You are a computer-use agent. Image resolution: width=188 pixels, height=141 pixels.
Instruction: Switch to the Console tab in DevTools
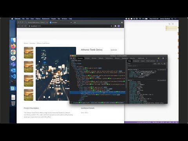87,58
